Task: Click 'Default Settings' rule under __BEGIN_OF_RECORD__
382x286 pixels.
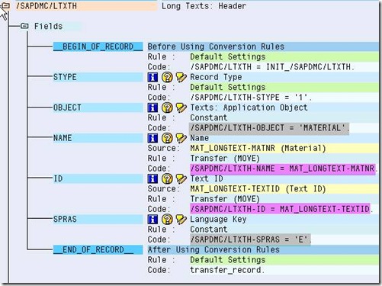Action: pyautogui.click(x=228, y=56)
